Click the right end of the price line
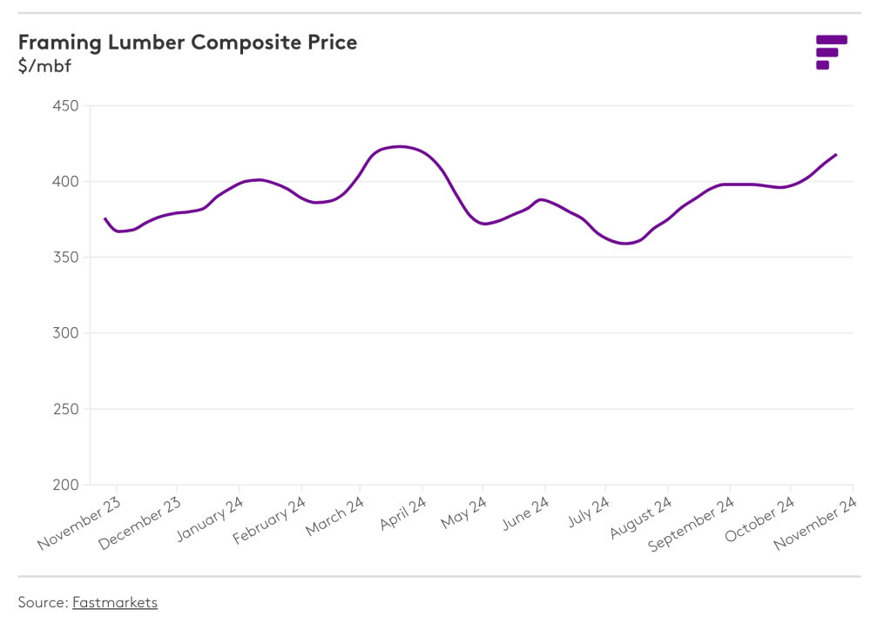 pos(836,155)
